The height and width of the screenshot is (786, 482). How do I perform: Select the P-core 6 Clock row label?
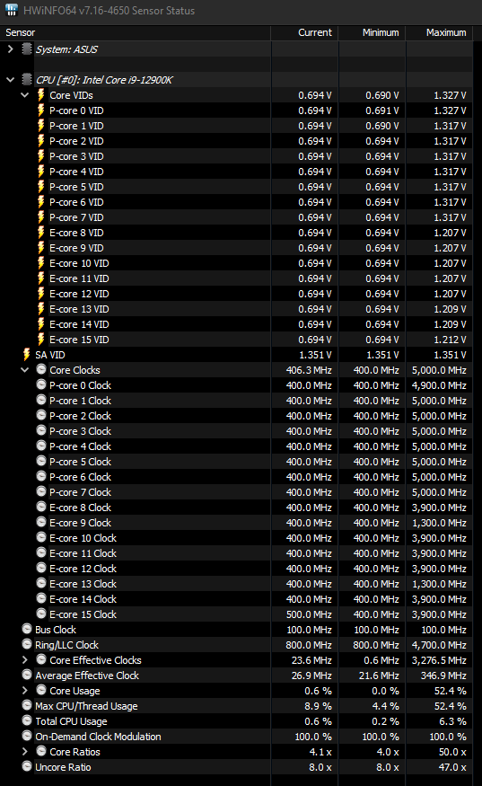80,477
